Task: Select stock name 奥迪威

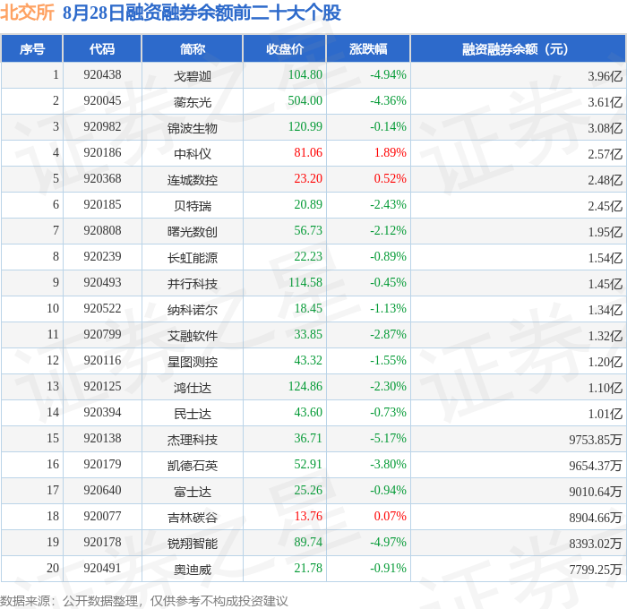Action: point(193,570)
